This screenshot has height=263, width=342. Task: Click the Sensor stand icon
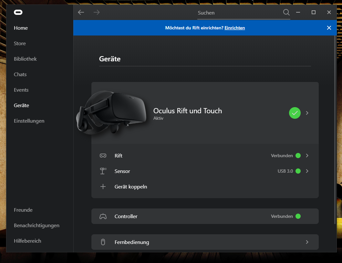pyautogui.click(x=103, y=171)
